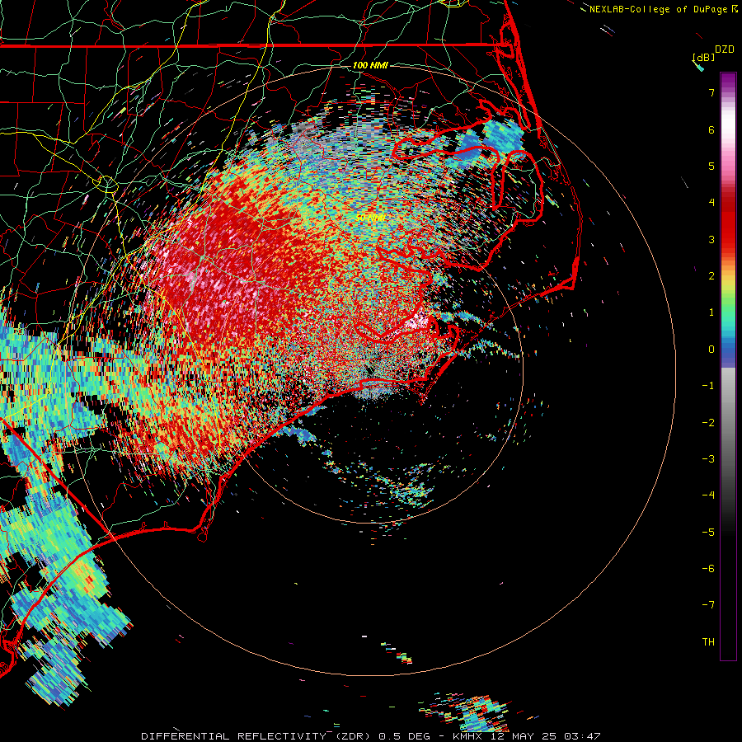Select the "4" value on the scale
This screenshot has width=742, height=742.
[711, 203]
